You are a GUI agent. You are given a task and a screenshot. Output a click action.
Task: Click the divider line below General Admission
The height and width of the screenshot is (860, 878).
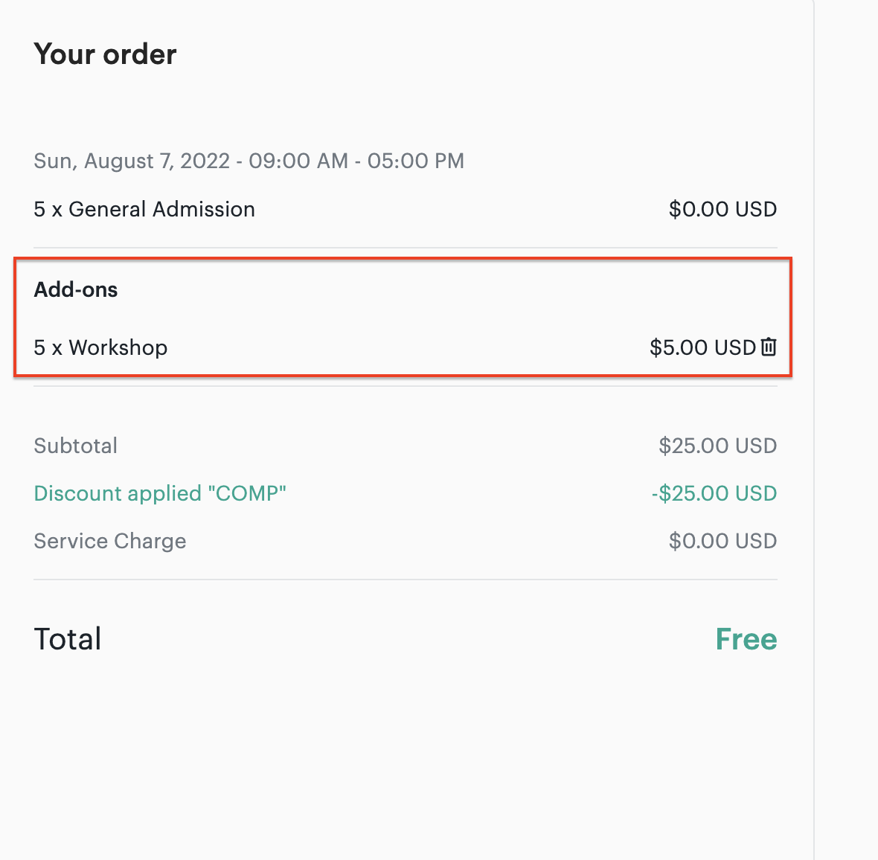tap(406, 248)
